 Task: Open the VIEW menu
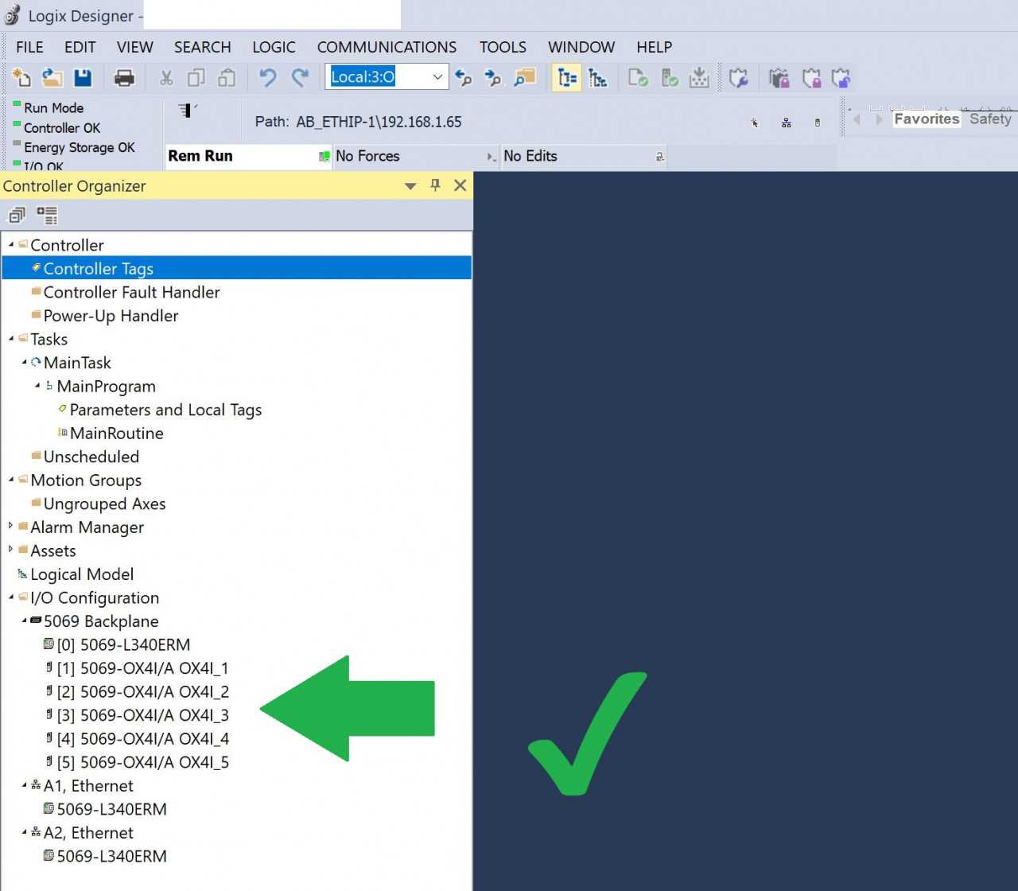click(x=135, y=47)
